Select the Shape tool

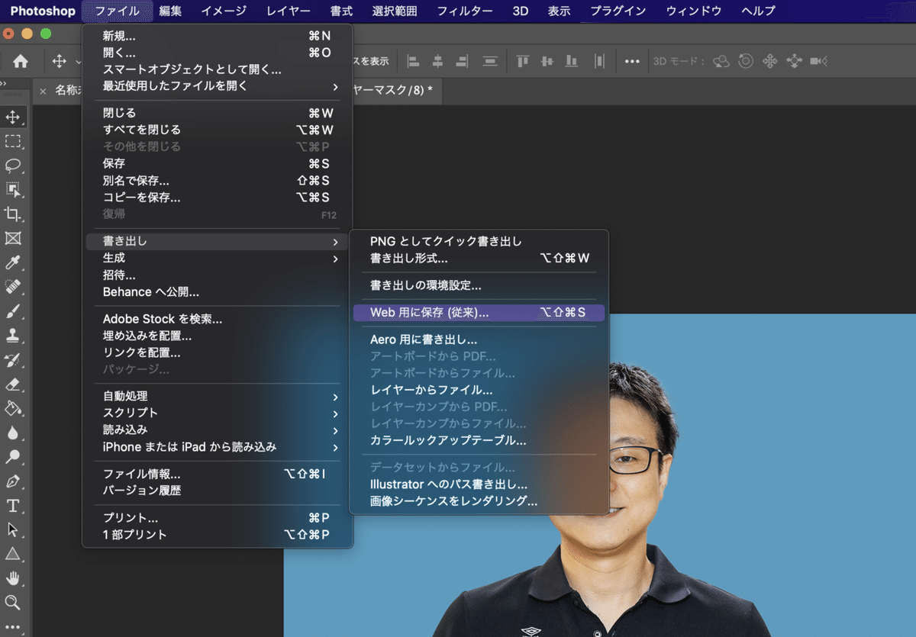13,554
